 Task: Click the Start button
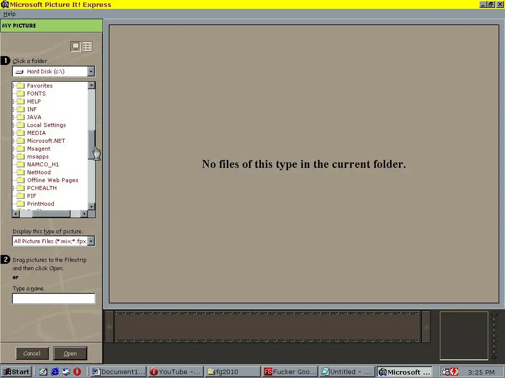16,372
